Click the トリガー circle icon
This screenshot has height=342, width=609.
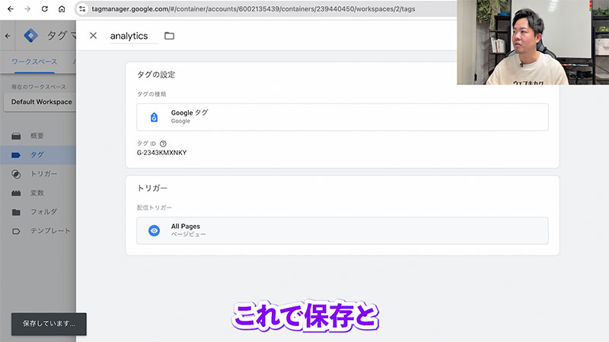pyautogui.click(x=16, y=174)
